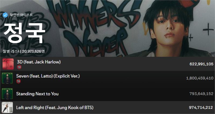Open the Left and Right album cover
The height and width of the screenshot is (114, 215).
click(x=7, y=108)
